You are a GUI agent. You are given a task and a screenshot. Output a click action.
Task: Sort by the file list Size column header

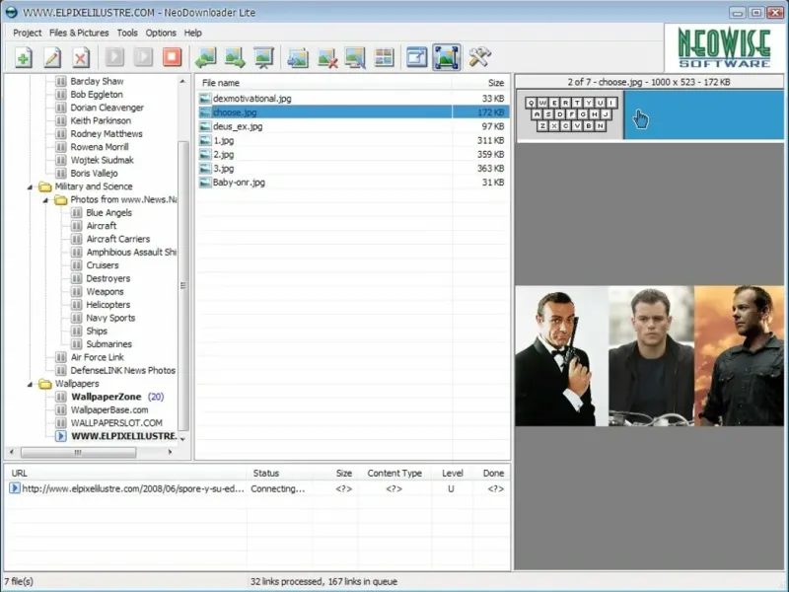(480, 83)
